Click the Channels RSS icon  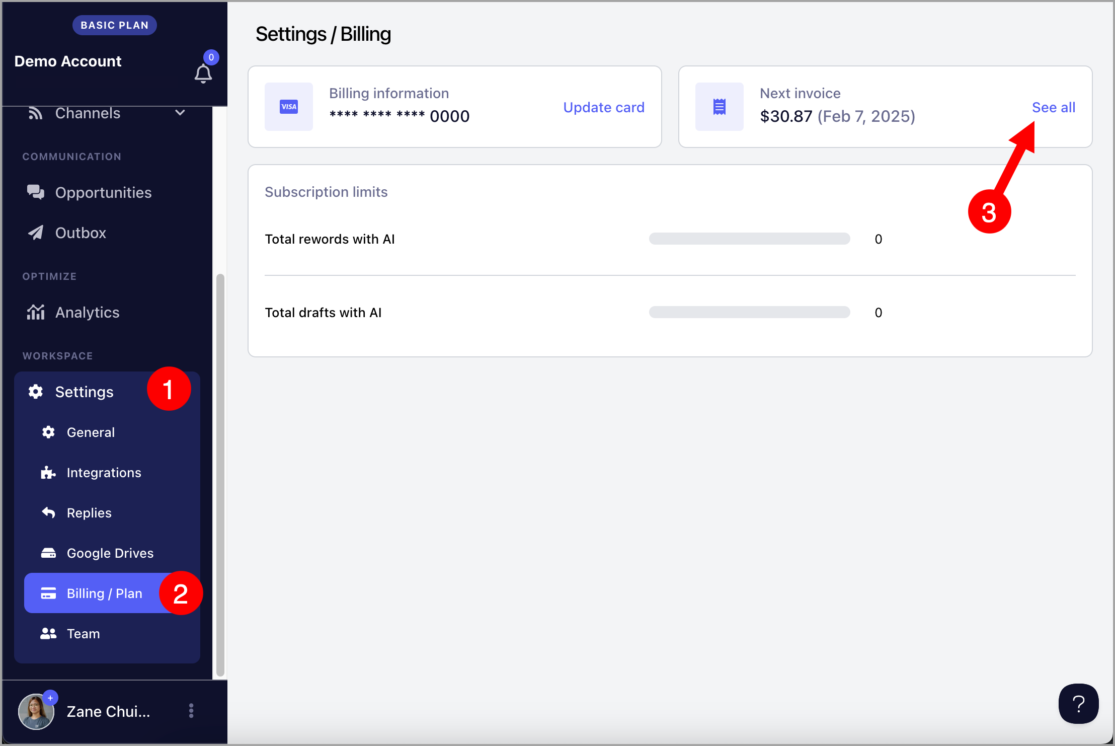point(35,113)
